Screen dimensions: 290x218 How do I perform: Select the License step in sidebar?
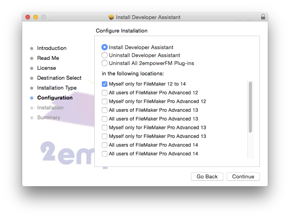(46, 68)
